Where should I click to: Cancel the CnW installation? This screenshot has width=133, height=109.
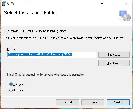67,102
